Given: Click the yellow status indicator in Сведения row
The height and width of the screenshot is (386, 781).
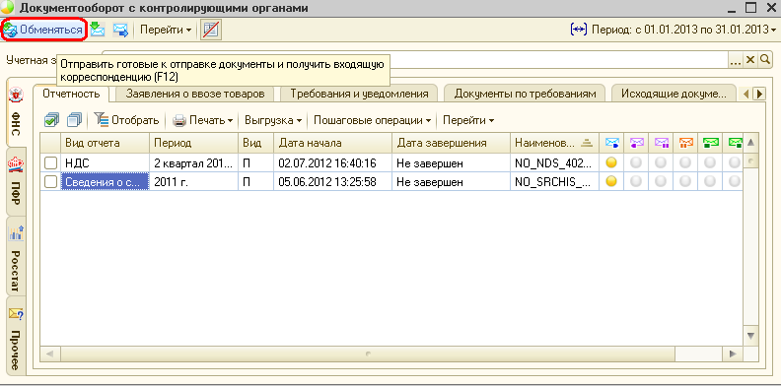Looking at the screenshot, I should pos(611,181).
